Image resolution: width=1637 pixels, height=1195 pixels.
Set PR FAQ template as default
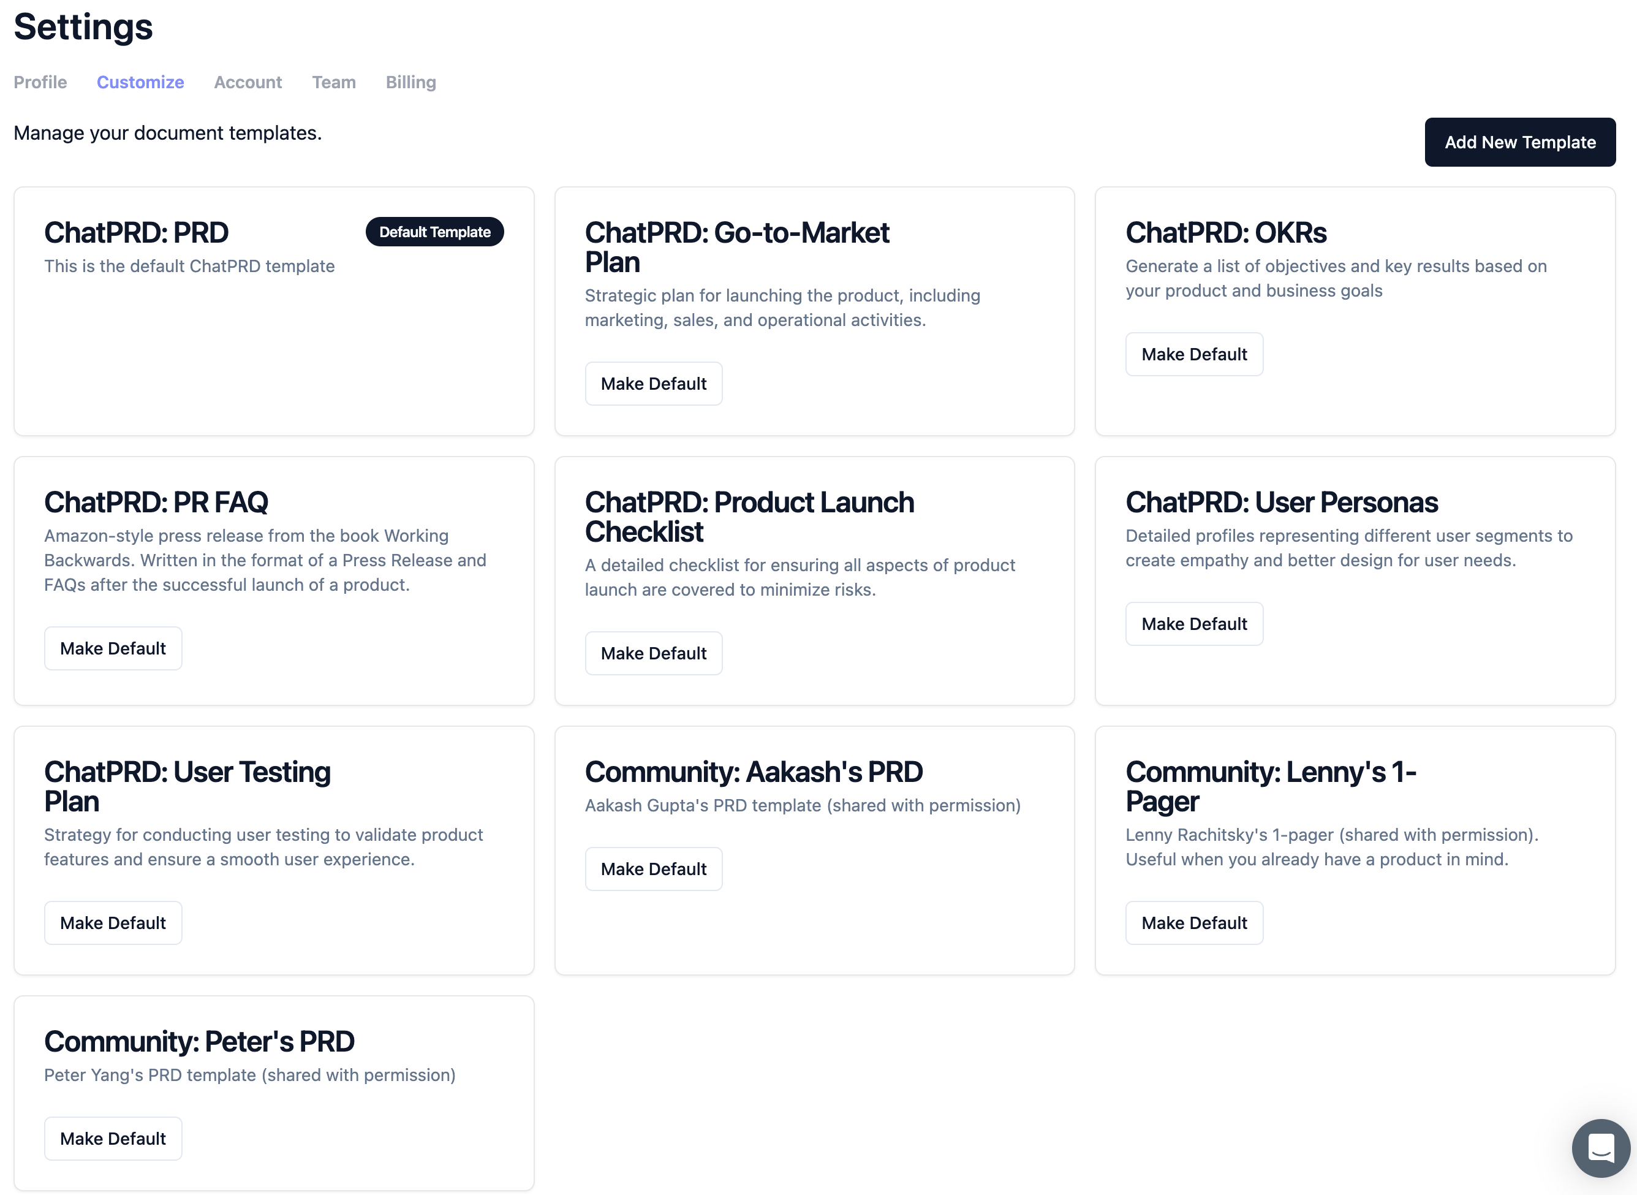(x=113, y=649)
